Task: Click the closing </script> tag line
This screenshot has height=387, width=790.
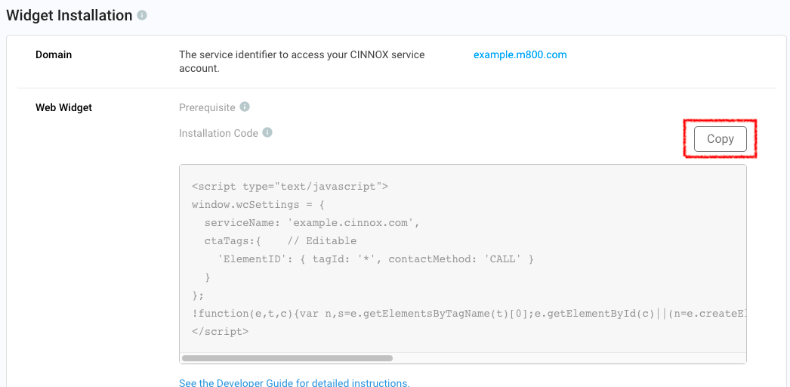Action: [x=221, y=332]
